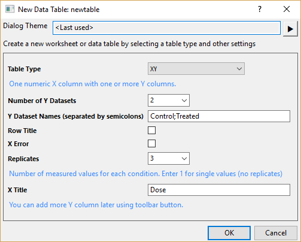Confirm the dialog with OK
The width and height of the screenshot is (301, 242).
click(x=229, y=233)
